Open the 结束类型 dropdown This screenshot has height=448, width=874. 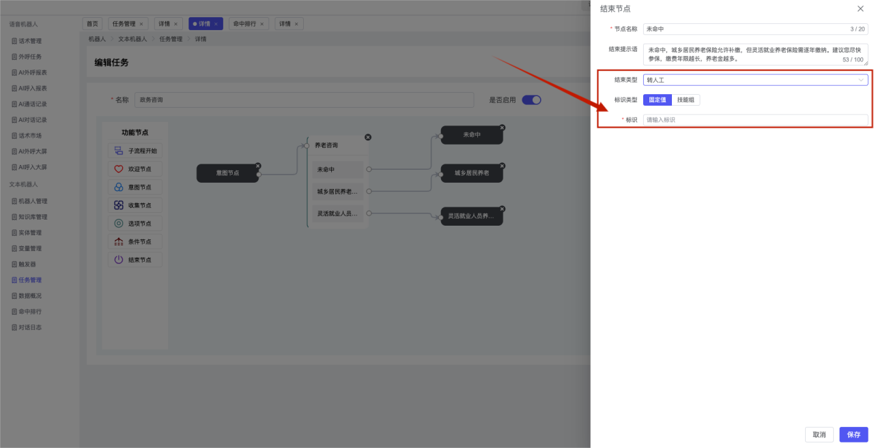755,80
